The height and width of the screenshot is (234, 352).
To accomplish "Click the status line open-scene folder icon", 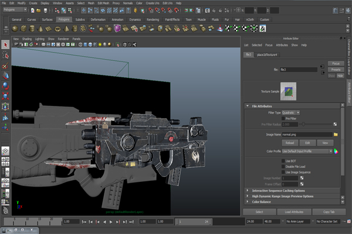I will (39, 11).
